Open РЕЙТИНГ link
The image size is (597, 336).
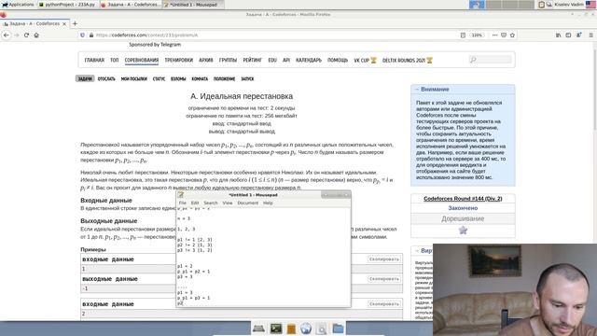tap(253, 60)
